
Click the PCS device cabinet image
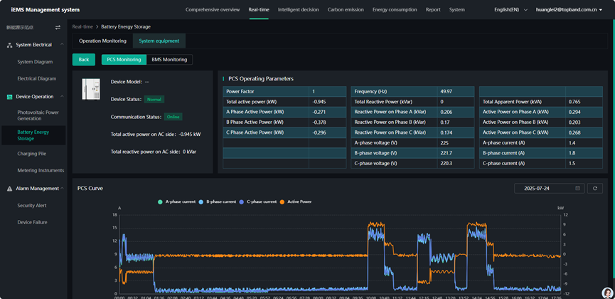click(91, 89)
